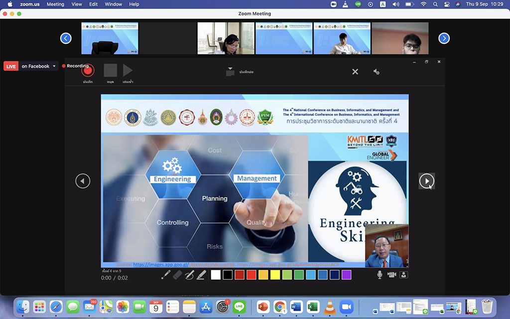Select the thumbnail of woman in office

pyautogui.click(x=226, y=38)
